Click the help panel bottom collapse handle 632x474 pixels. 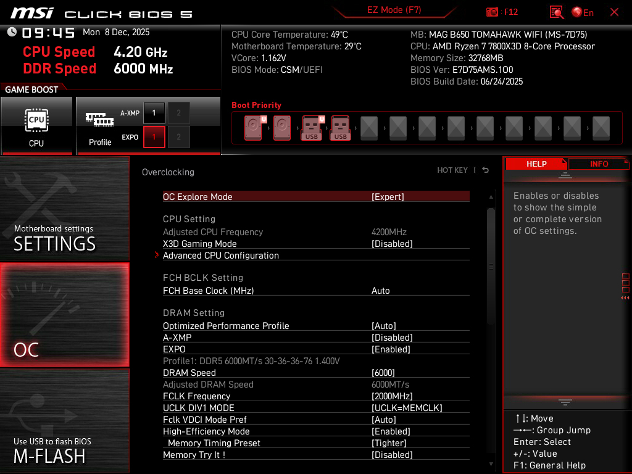click(565, 402)
